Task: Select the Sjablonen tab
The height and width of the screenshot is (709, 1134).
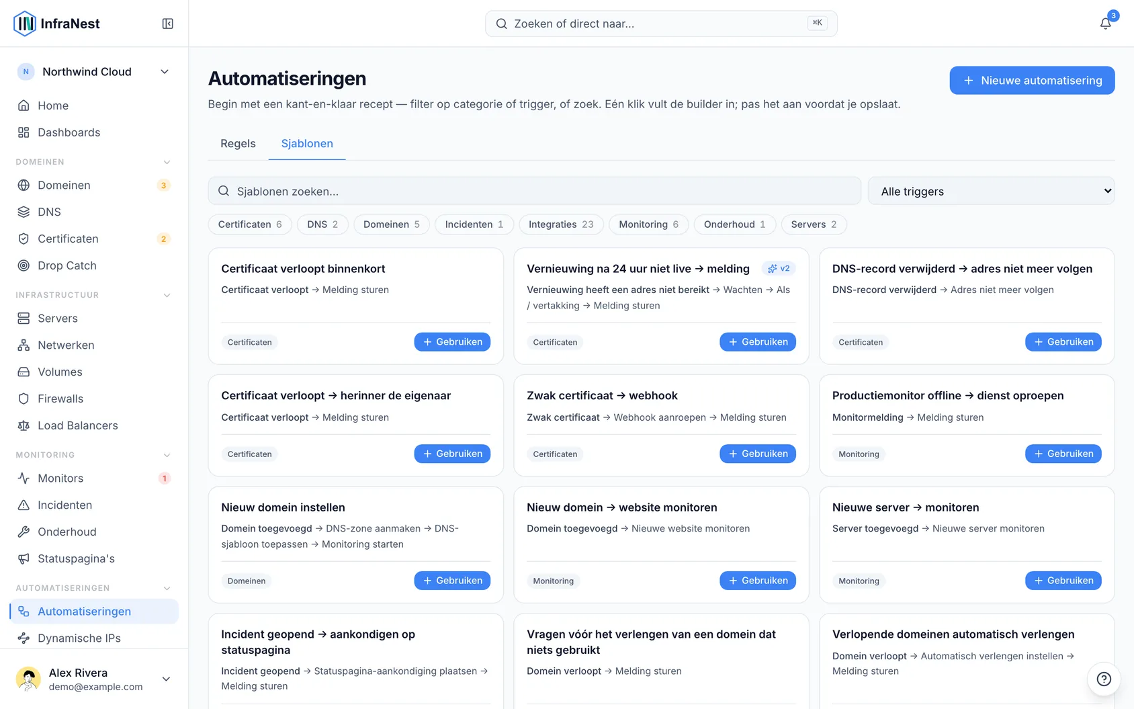Action: [307, 143]
